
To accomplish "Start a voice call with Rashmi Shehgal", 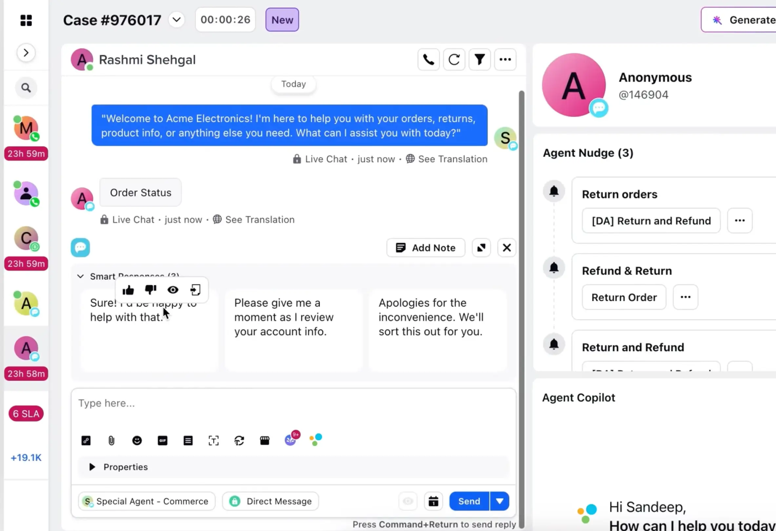I will [x=428, y=59].
